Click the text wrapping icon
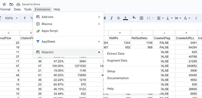The height and width of the screenshot is (98, 202). pos(176,18)
